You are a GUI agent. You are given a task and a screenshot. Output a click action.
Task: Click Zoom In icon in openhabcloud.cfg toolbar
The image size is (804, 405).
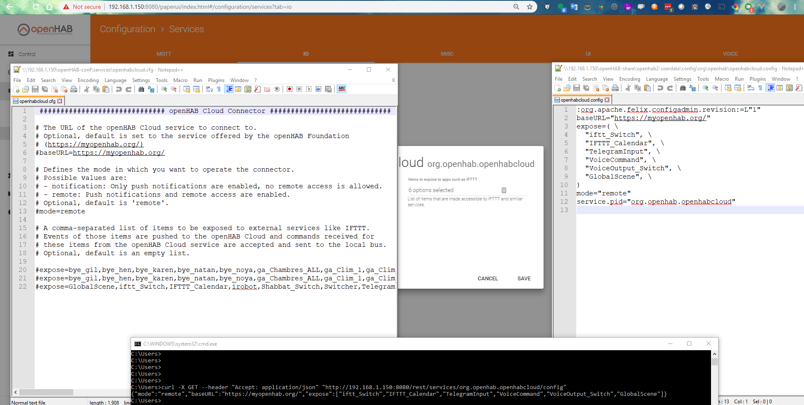[164, 89]
